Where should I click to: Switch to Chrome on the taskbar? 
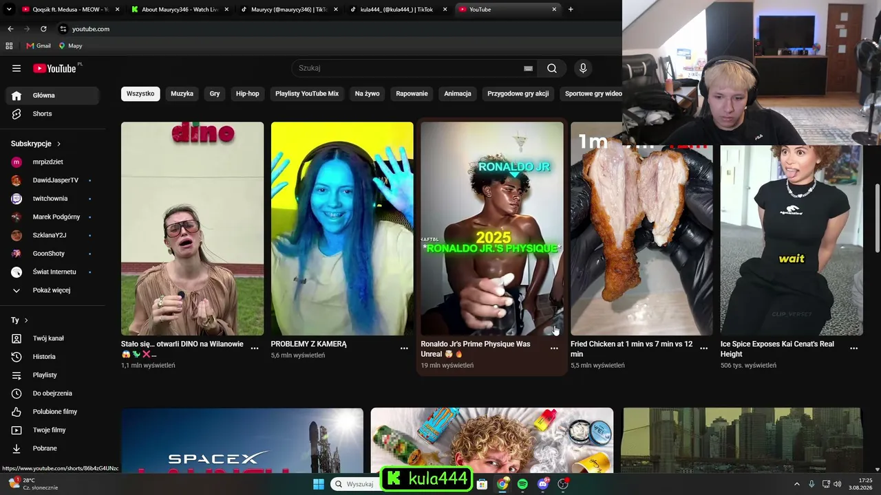coord(502,484)
